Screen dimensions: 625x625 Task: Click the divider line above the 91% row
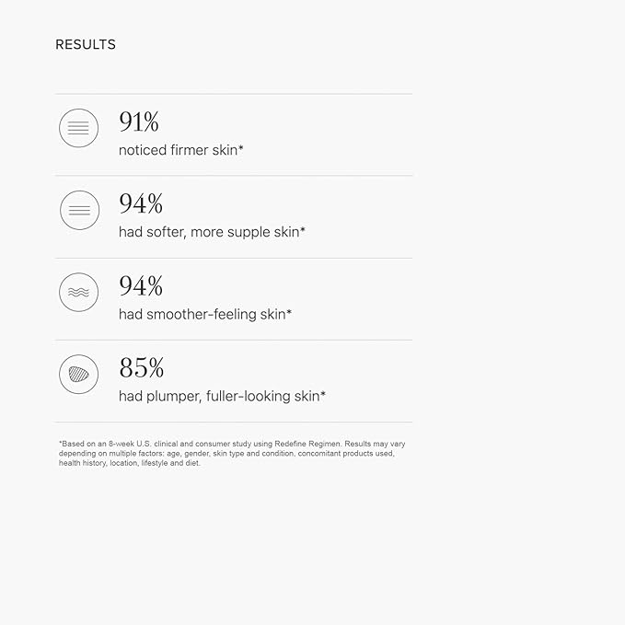[234, 94]
